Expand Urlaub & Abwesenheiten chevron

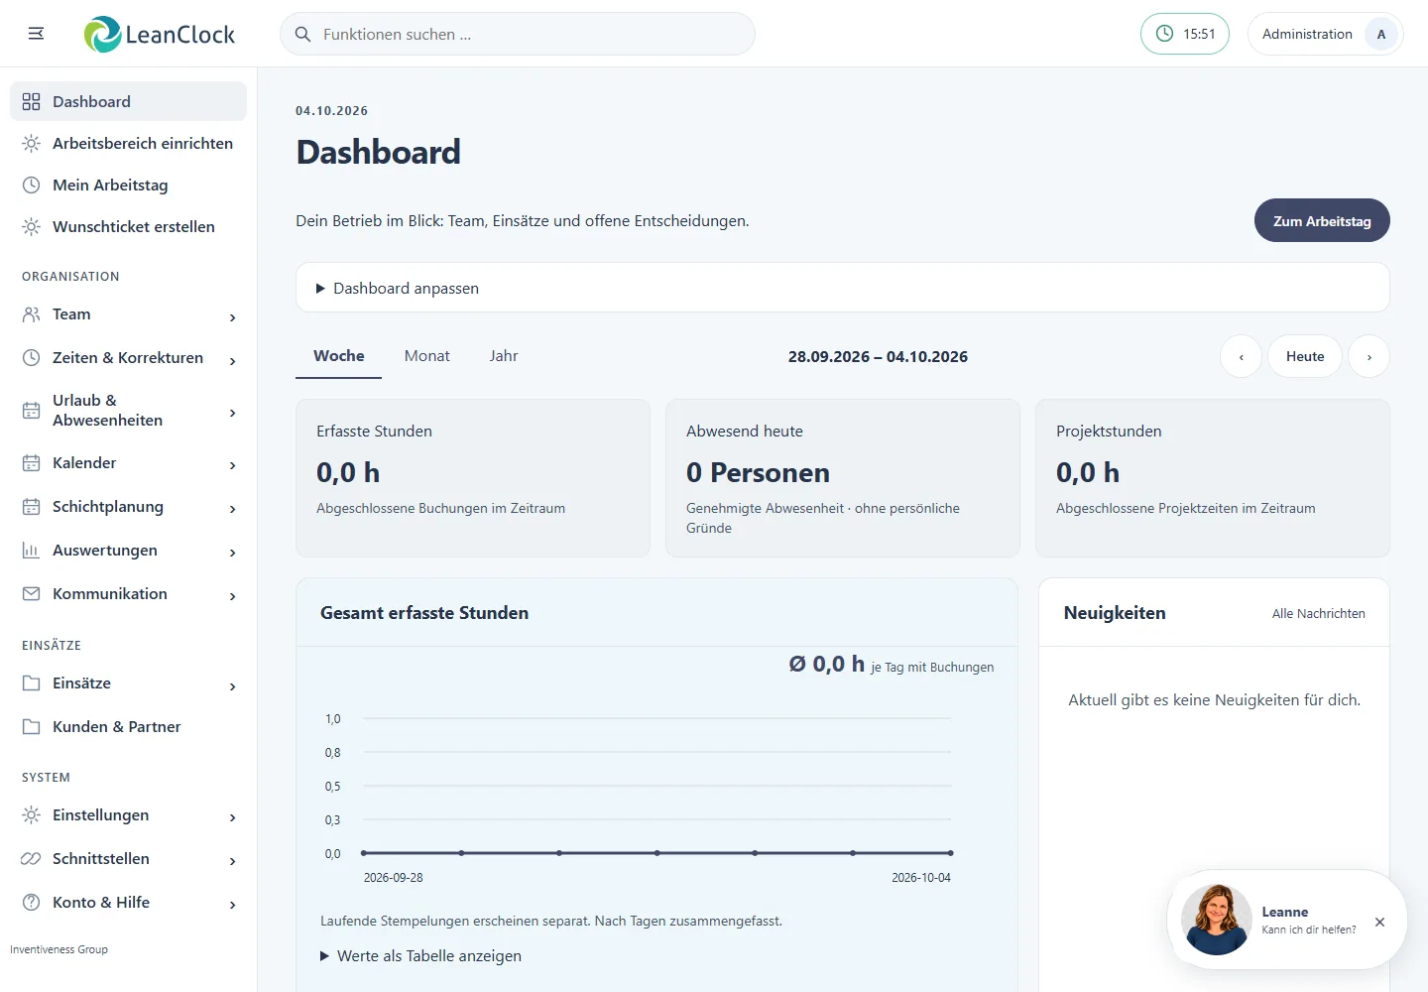pyautogui.click(x=233, y=413)
